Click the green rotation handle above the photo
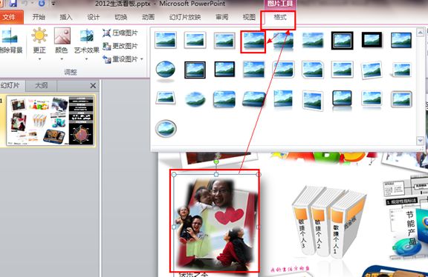Image resolution: width=428 pixels, height=277 pixels. 216,161
